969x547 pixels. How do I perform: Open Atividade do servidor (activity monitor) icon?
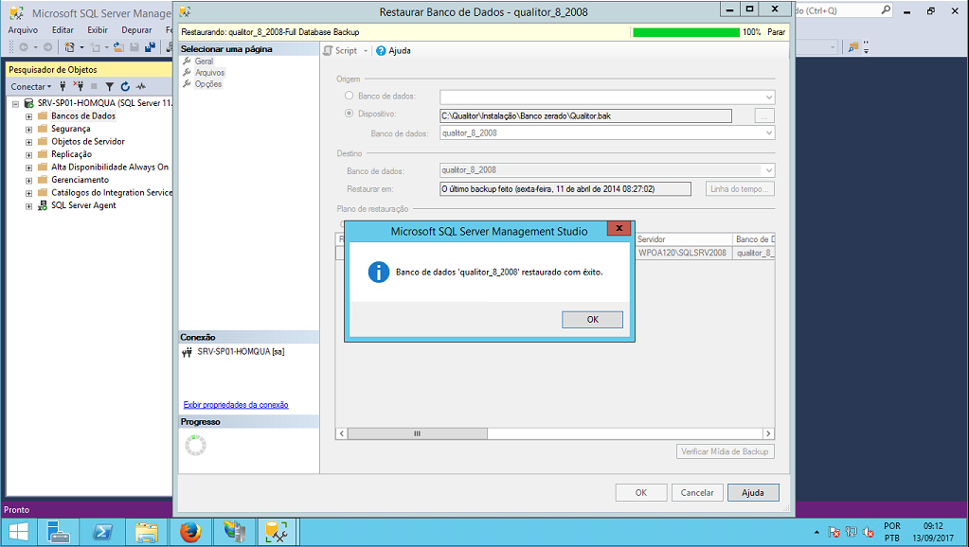click(141, 86)
